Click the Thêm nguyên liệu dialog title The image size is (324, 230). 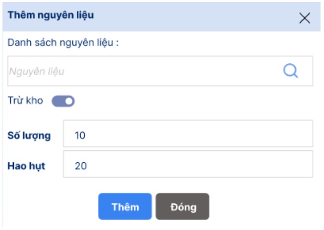51,15
